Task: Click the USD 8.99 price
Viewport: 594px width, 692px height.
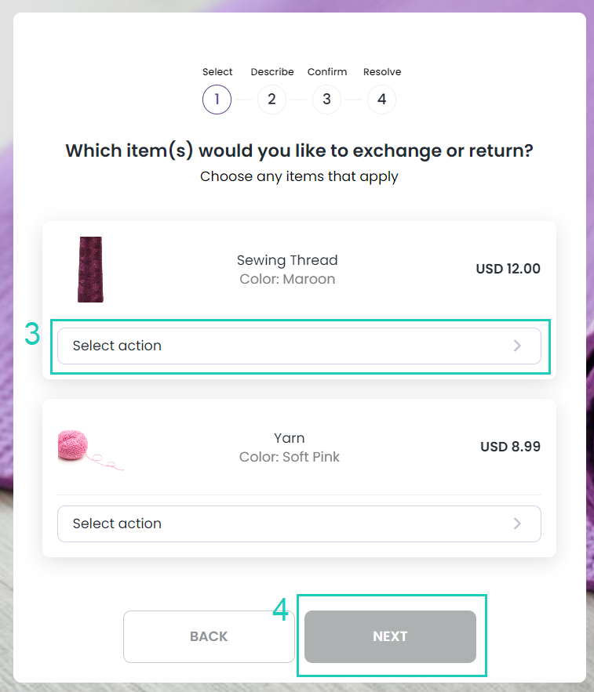Action: (511, 446)
